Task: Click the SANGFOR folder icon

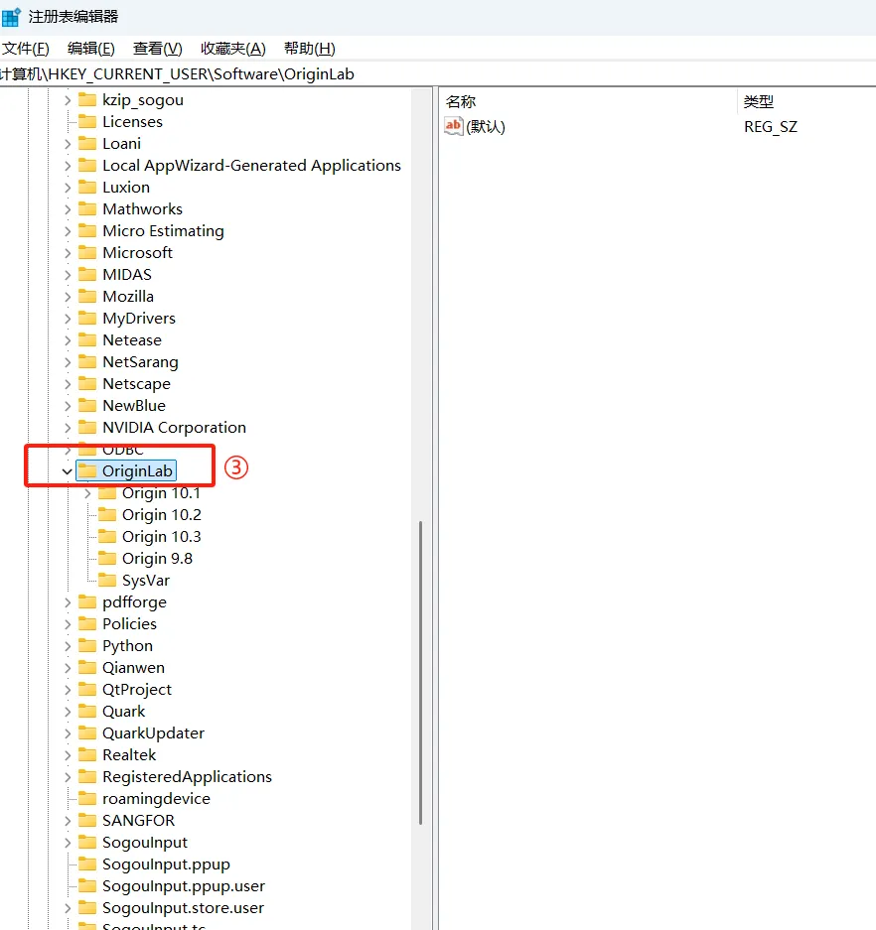Action: [87, 820]
